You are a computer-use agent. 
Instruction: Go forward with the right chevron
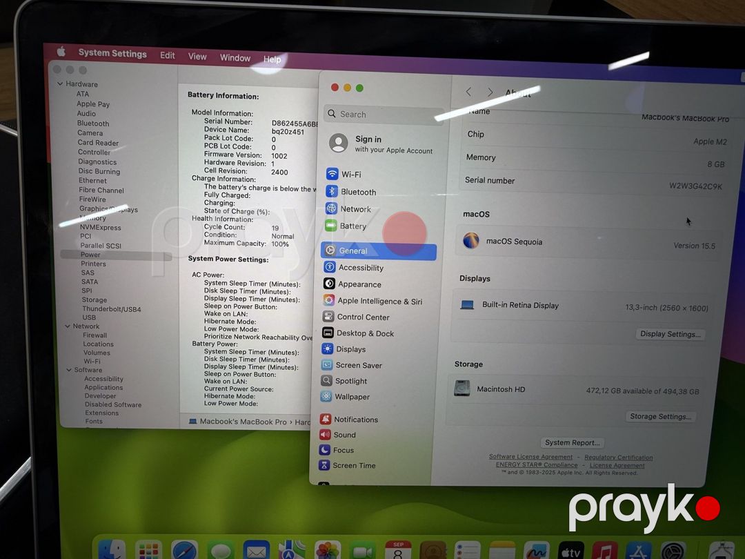490,92
